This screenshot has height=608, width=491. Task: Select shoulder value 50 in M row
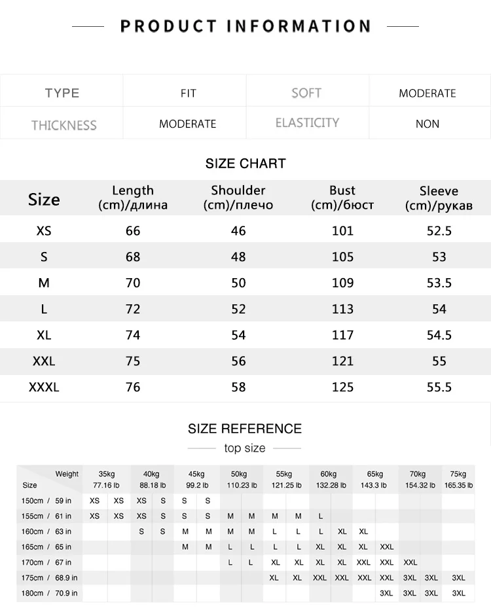pyautogui.click(x=238, y=283)
